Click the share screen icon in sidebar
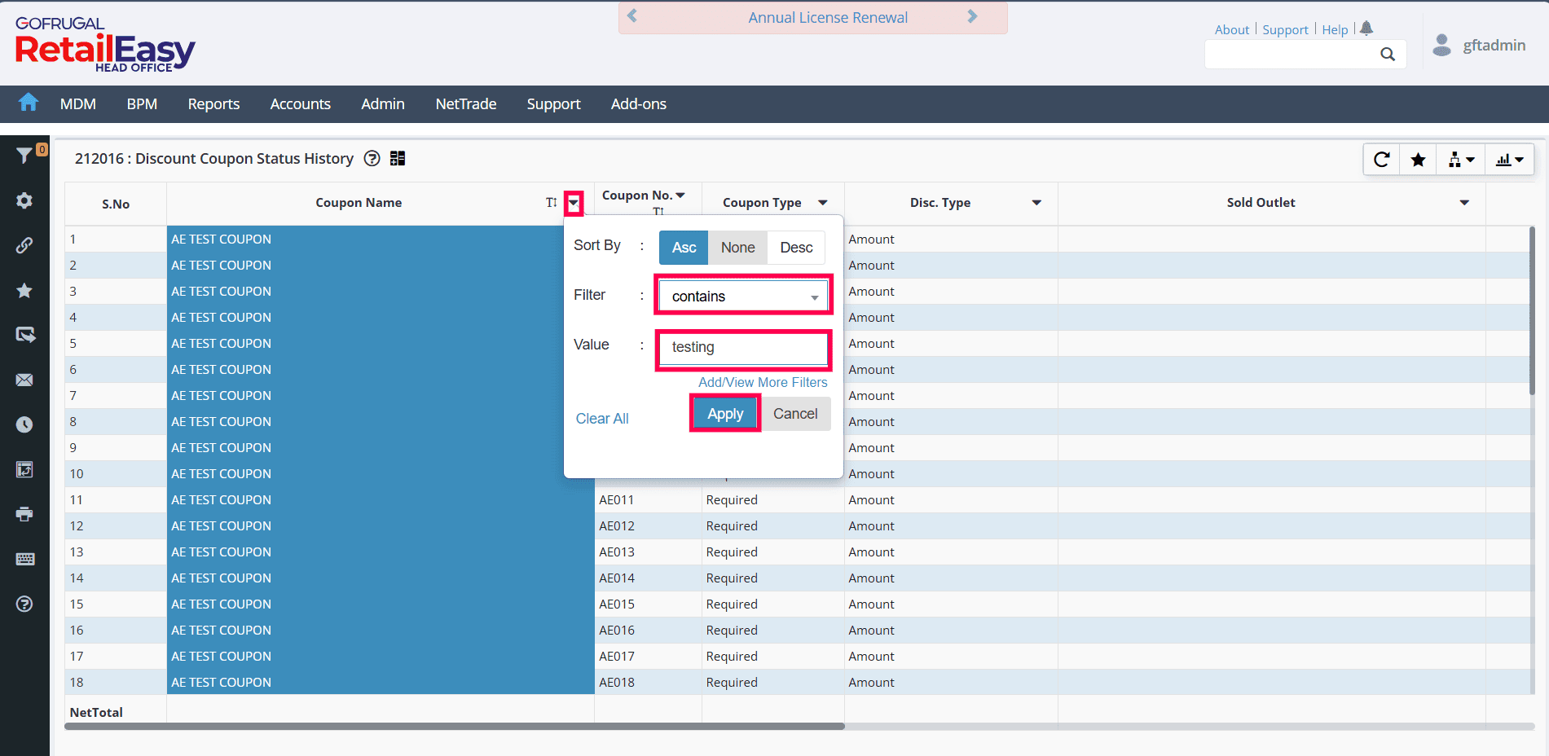 click(25, 335)
